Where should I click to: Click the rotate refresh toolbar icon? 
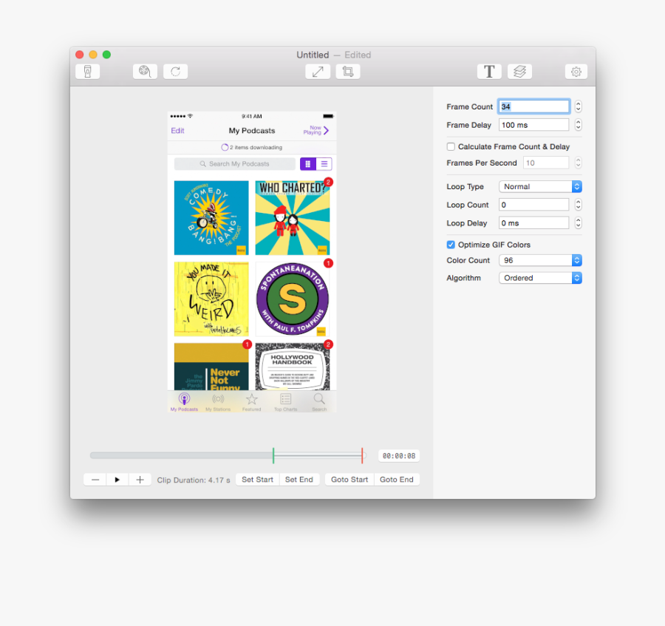point(175,72)
